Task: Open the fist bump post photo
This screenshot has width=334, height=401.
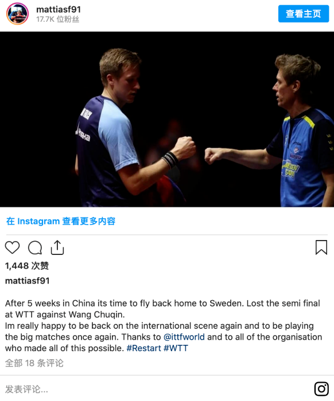Action: tap(167, 119)
